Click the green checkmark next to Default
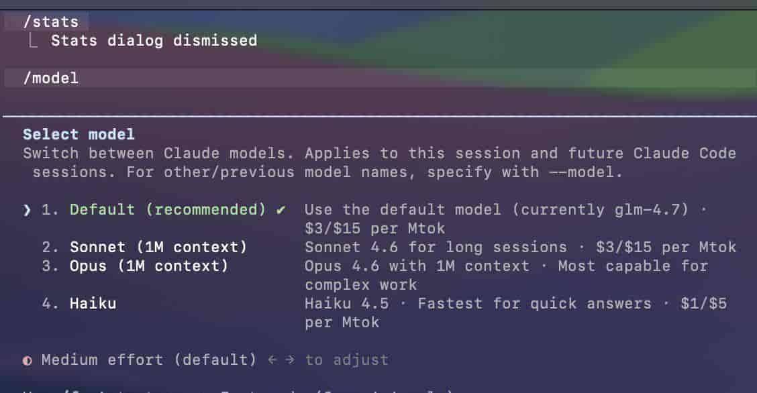The image size is (757, 393). [281, 210]
